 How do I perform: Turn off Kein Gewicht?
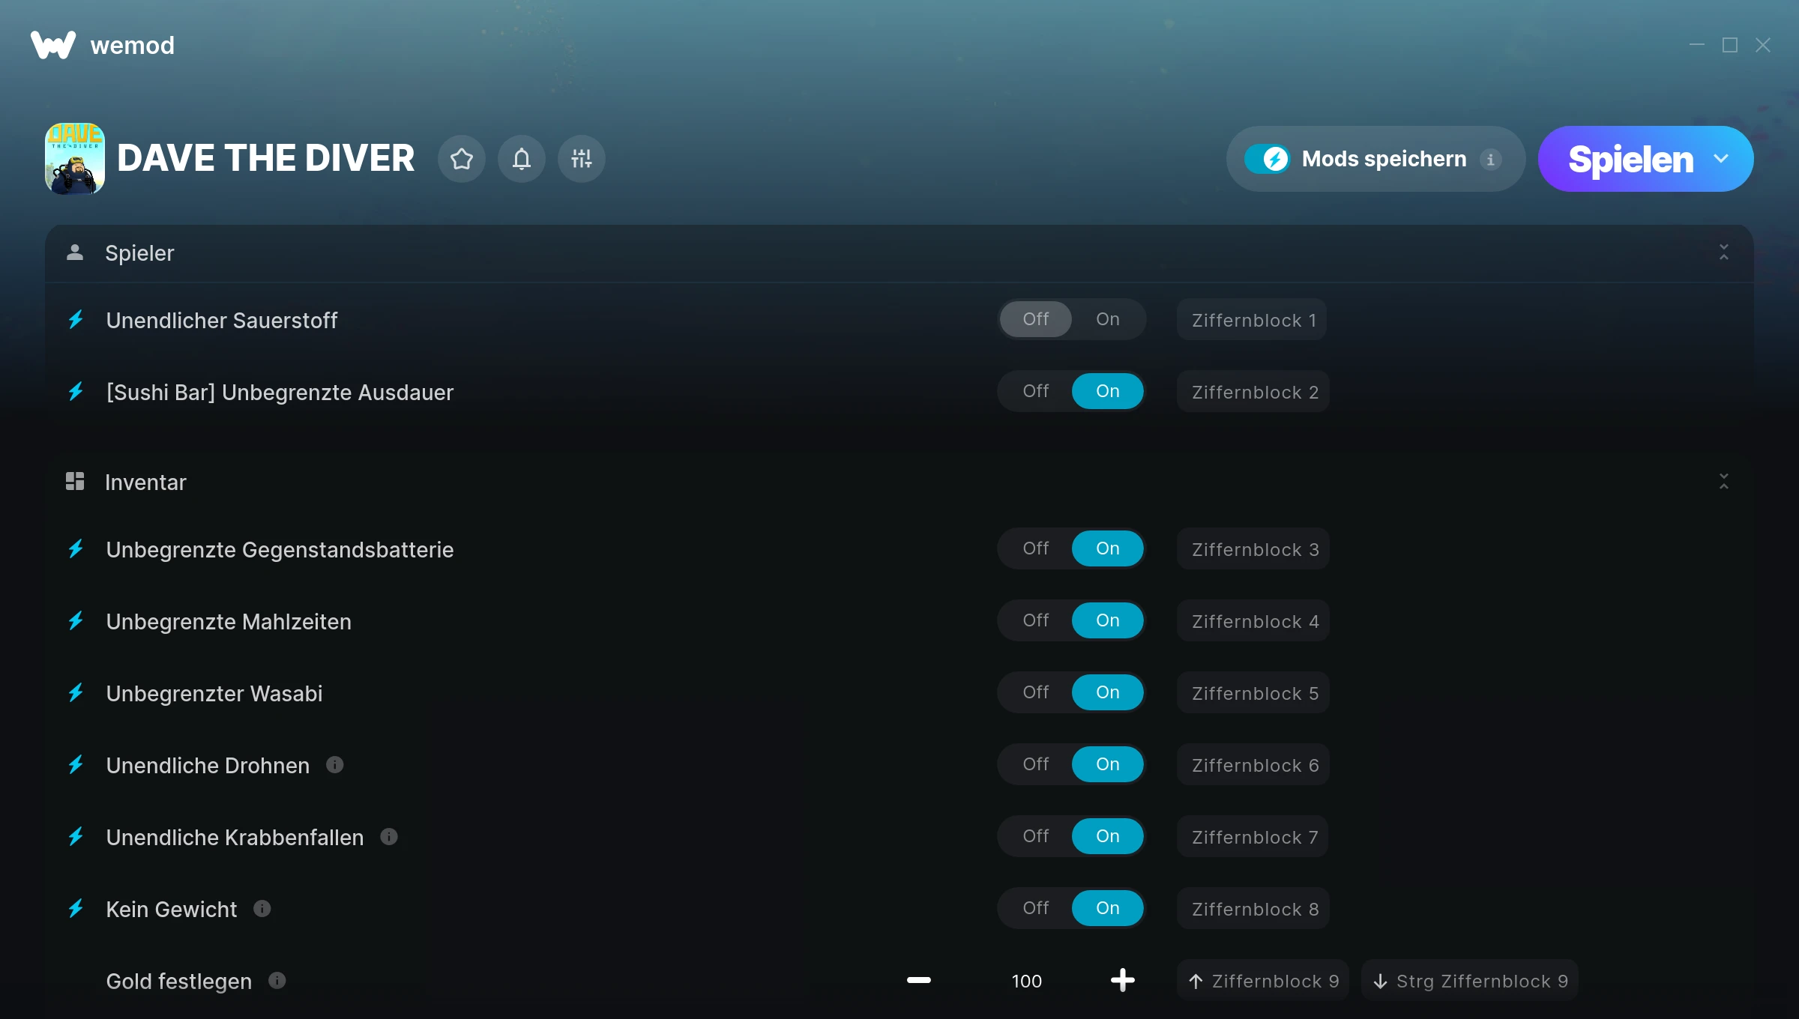[1036, 908]
